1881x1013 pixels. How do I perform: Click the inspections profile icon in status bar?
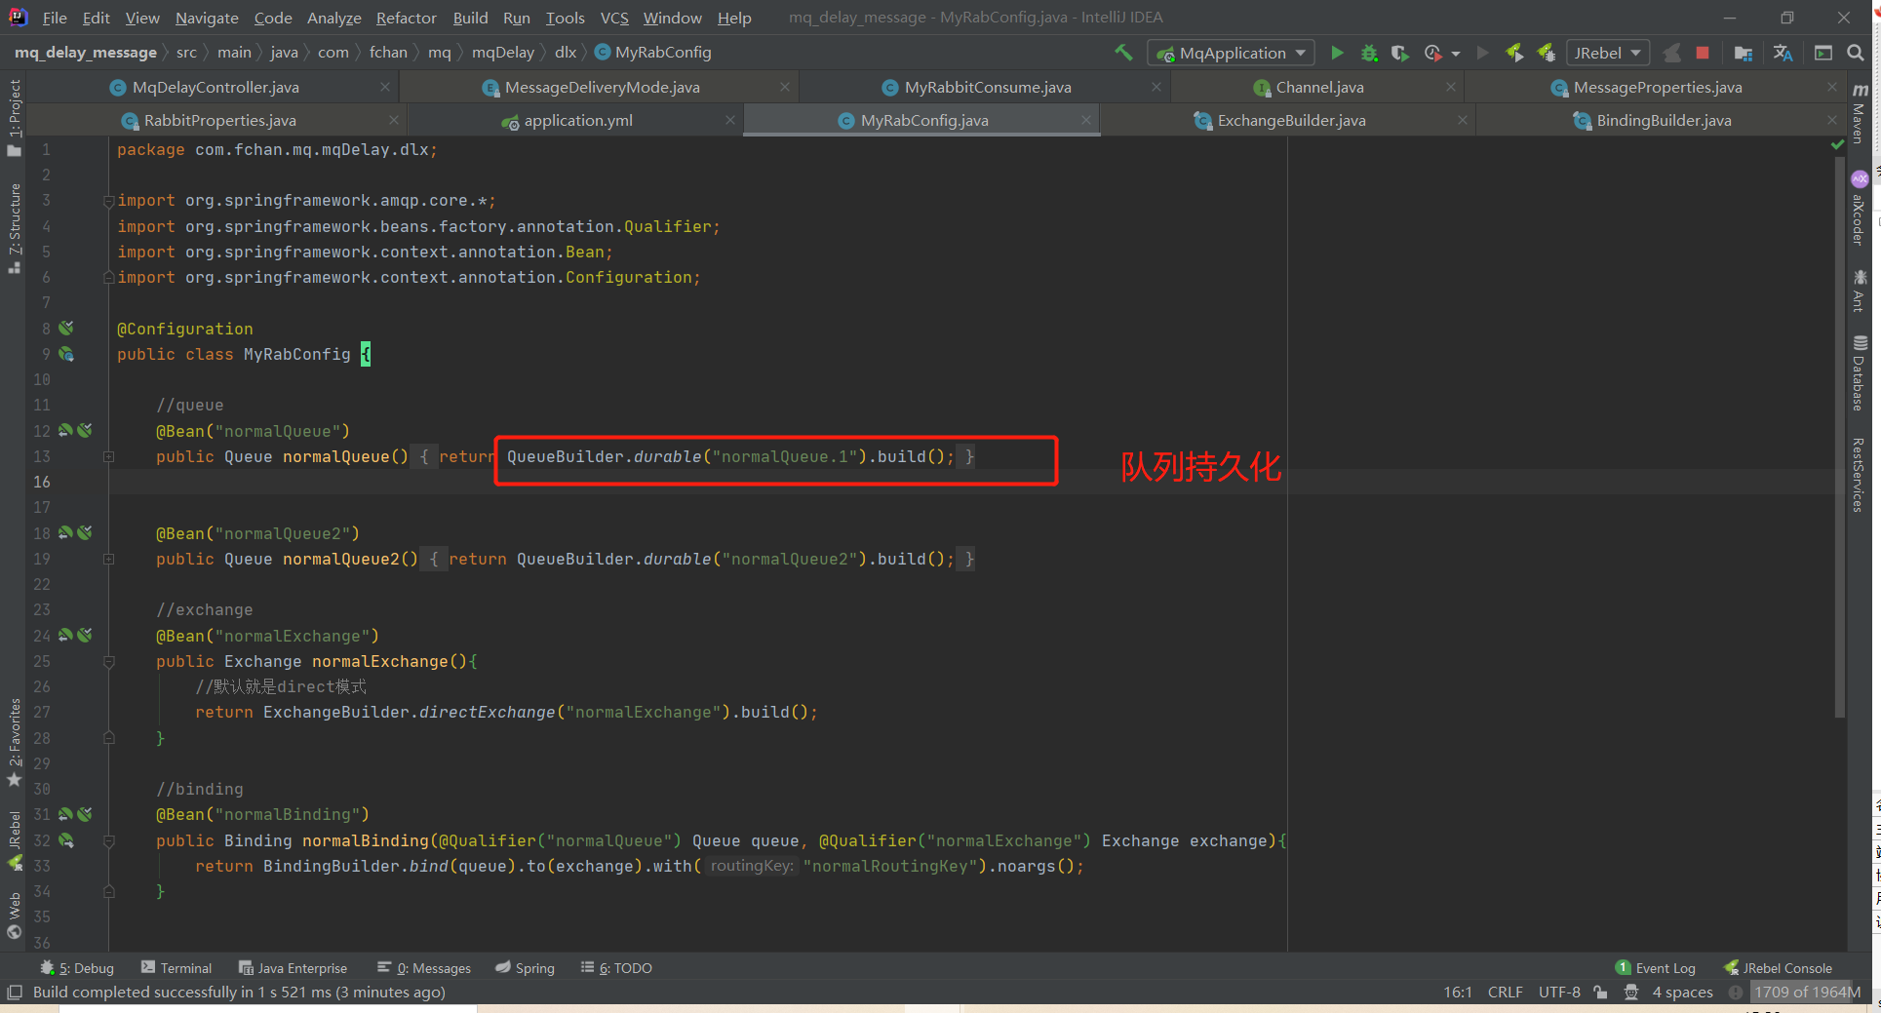1631,992
